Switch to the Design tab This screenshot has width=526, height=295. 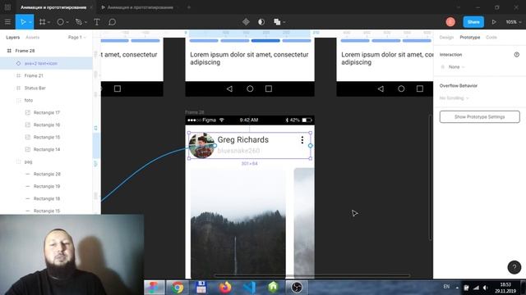446,38
